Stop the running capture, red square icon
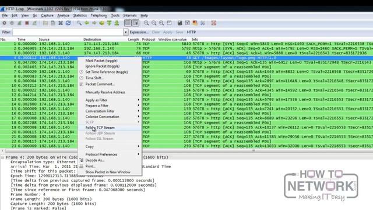 coord(27,23)
